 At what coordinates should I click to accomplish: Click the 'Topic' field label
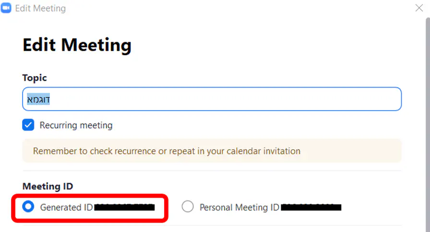tap(35, 78)
